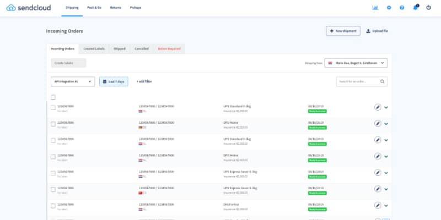Viewport: 441px width, 220px height.
Task: Click the Sendcloud logo
Action: 29,8
